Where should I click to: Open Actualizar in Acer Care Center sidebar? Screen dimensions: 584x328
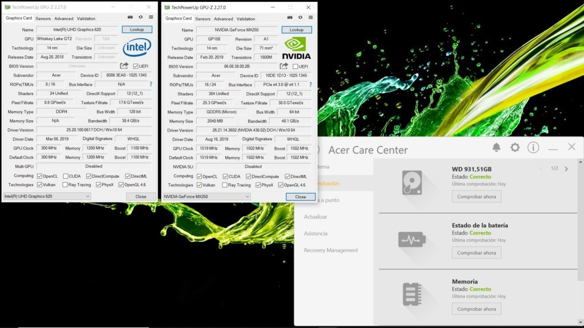pos(315,217)
